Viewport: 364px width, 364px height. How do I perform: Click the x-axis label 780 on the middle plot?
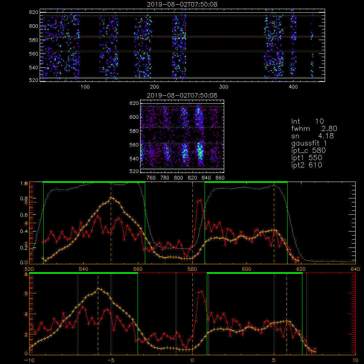[x=165, y=178]
